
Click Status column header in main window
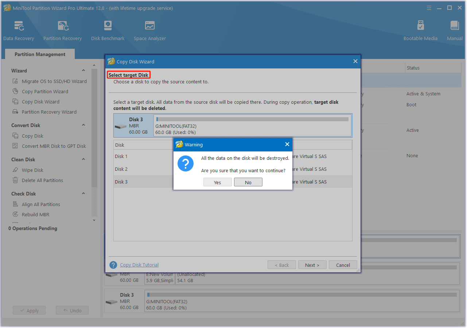[413, 68]
